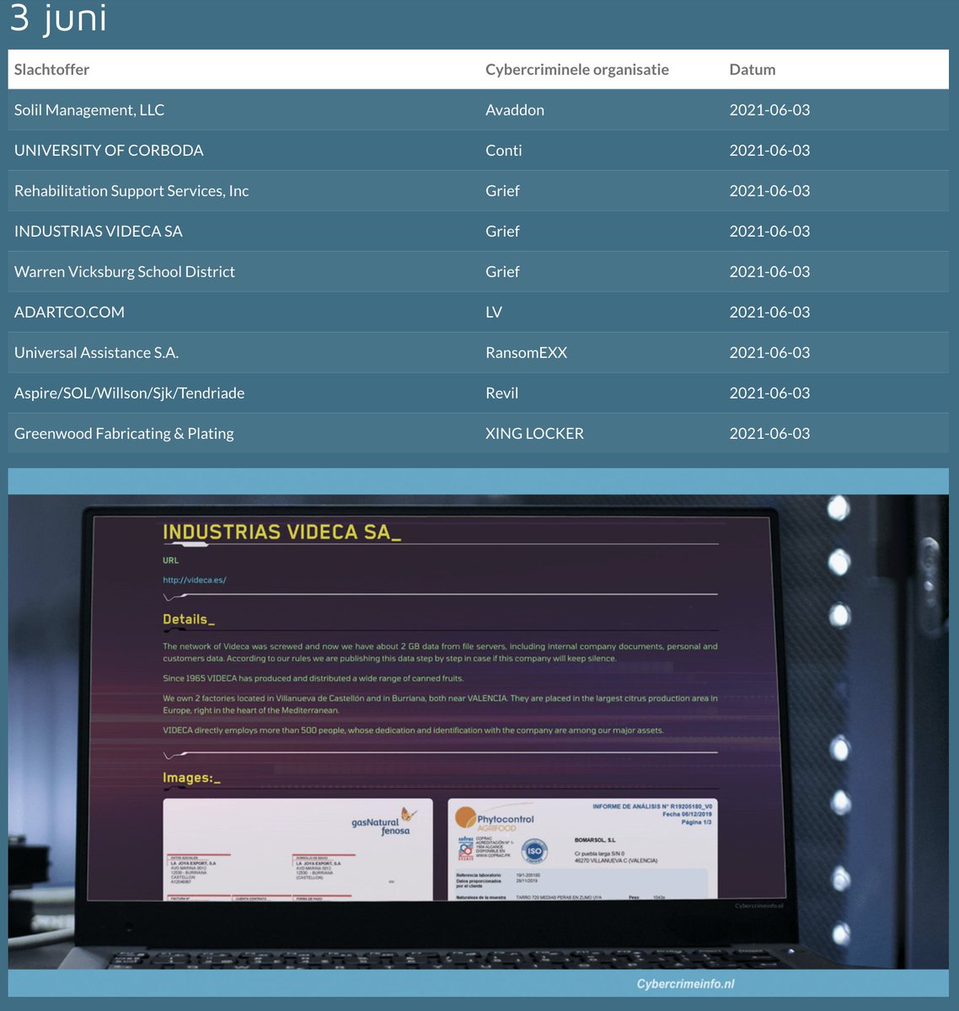Image resolution: width=959 pixels, height=1011 pixels.
Task: Click the Conti organisation cell
Action: pos(504,151)
